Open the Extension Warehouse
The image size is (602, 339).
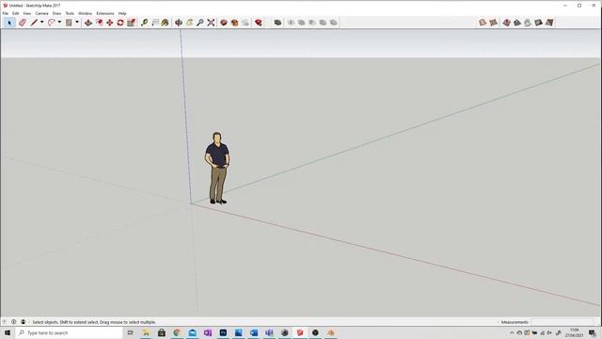pyautogui.click(x=234, y=23)
